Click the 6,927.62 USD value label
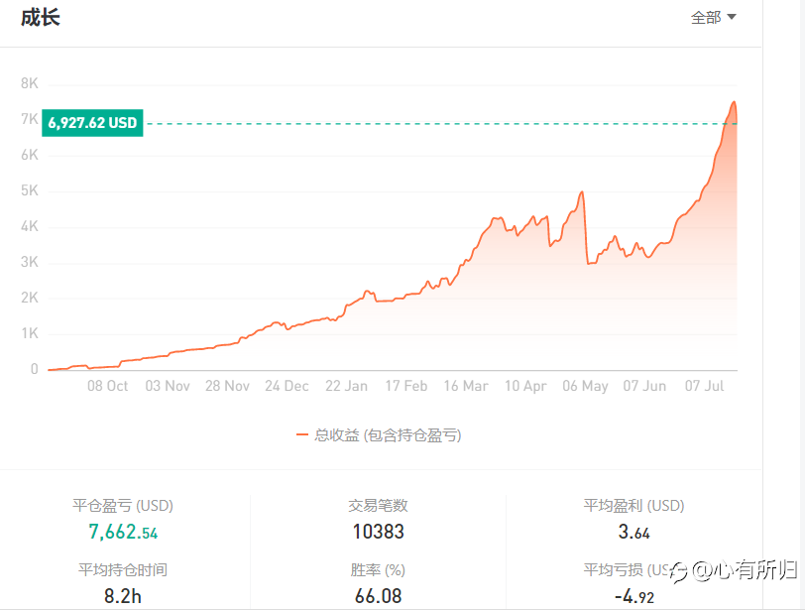The image size is (805, 610). [92, 124]
